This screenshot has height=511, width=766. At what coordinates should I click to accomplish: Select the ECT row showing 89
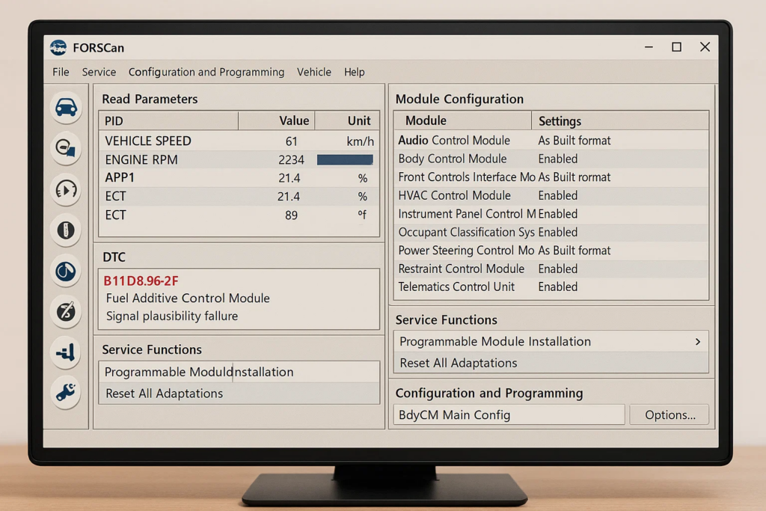tap(239, 215)
